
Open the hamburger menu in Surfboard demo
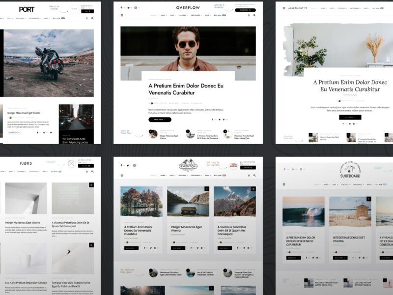(284, 184)
